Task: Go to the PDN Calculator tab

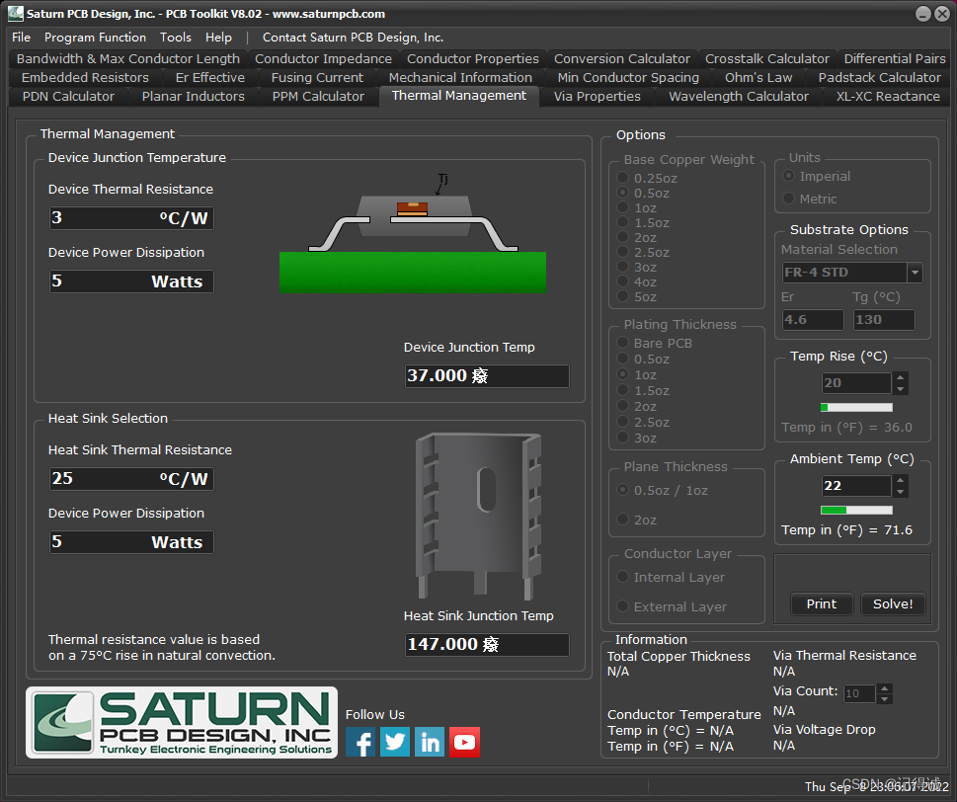Action: [68, 97]
